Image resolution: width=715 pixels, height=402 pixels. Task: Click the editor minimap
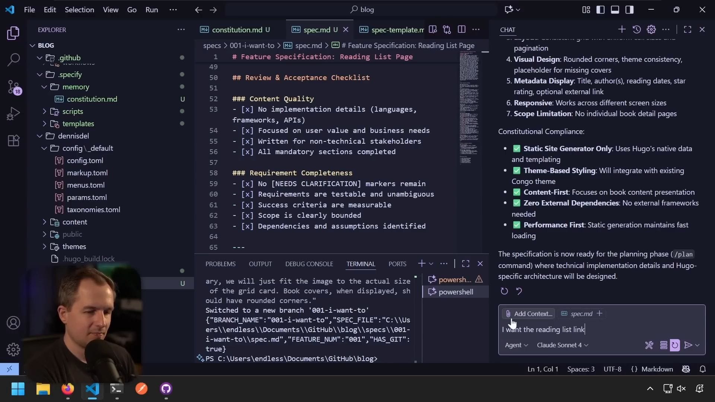[469, 108]
